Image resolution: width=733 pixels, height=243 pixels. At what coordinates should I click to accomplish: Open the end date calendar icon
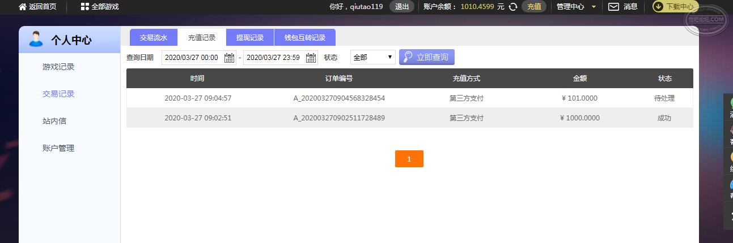pyautogui.click(x=311, y=58)
